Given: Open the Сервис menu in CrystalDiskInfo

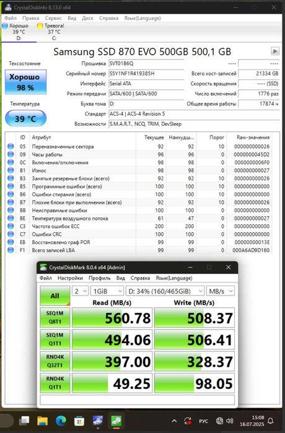Looking at the screenshot, I should click(53, 18).
